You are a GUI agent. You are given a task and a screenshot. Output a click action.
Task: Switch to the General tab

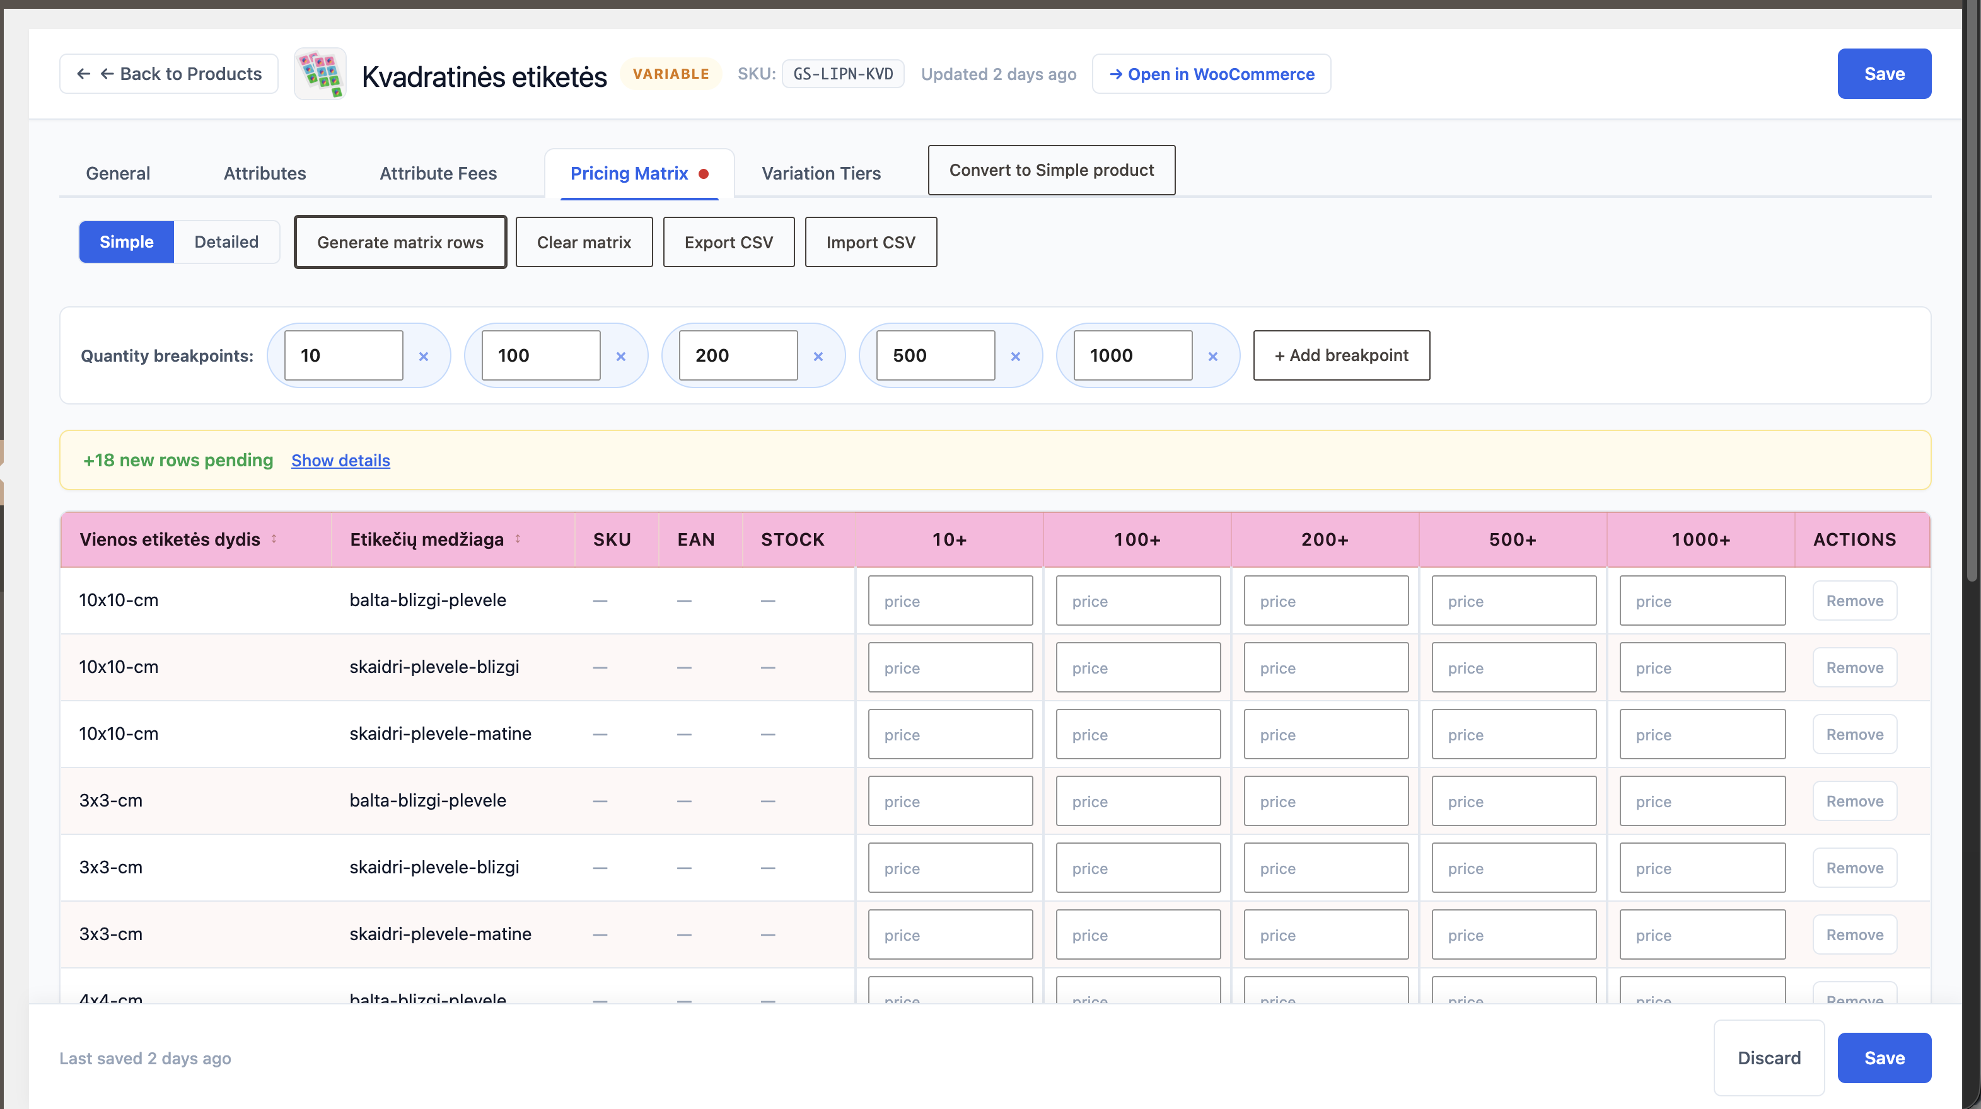pos(118,173)
